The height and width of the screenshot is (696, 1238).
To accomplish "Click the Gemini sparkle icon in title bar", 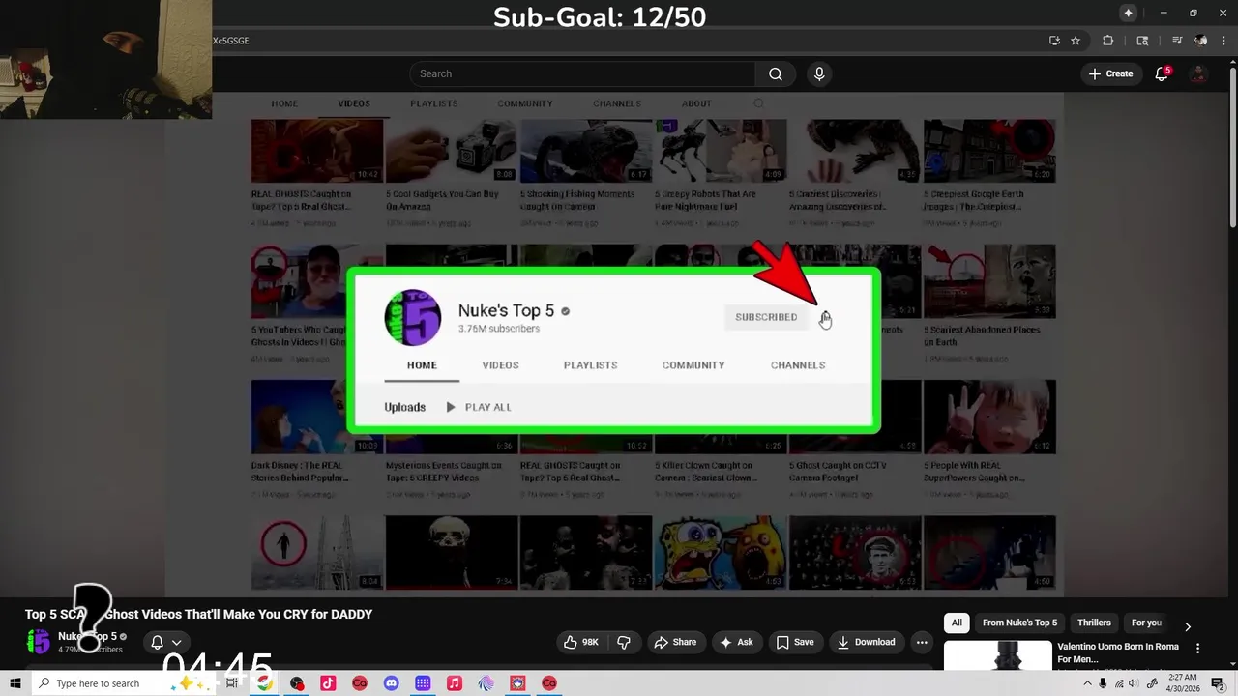I will pos(1128,13).
